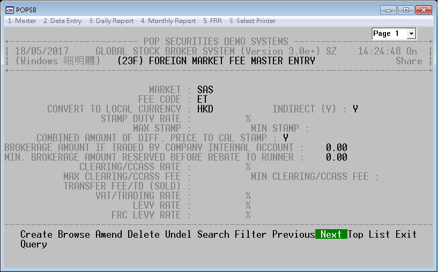Click min brokerage reserved amount 0.00
Viewport: 438px width, 272px height.
point(337,157)
